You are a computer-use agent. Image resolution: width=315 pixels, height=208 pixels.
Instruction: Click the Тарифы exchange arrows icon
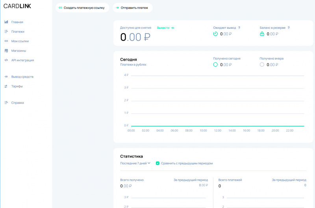point(6,86)
